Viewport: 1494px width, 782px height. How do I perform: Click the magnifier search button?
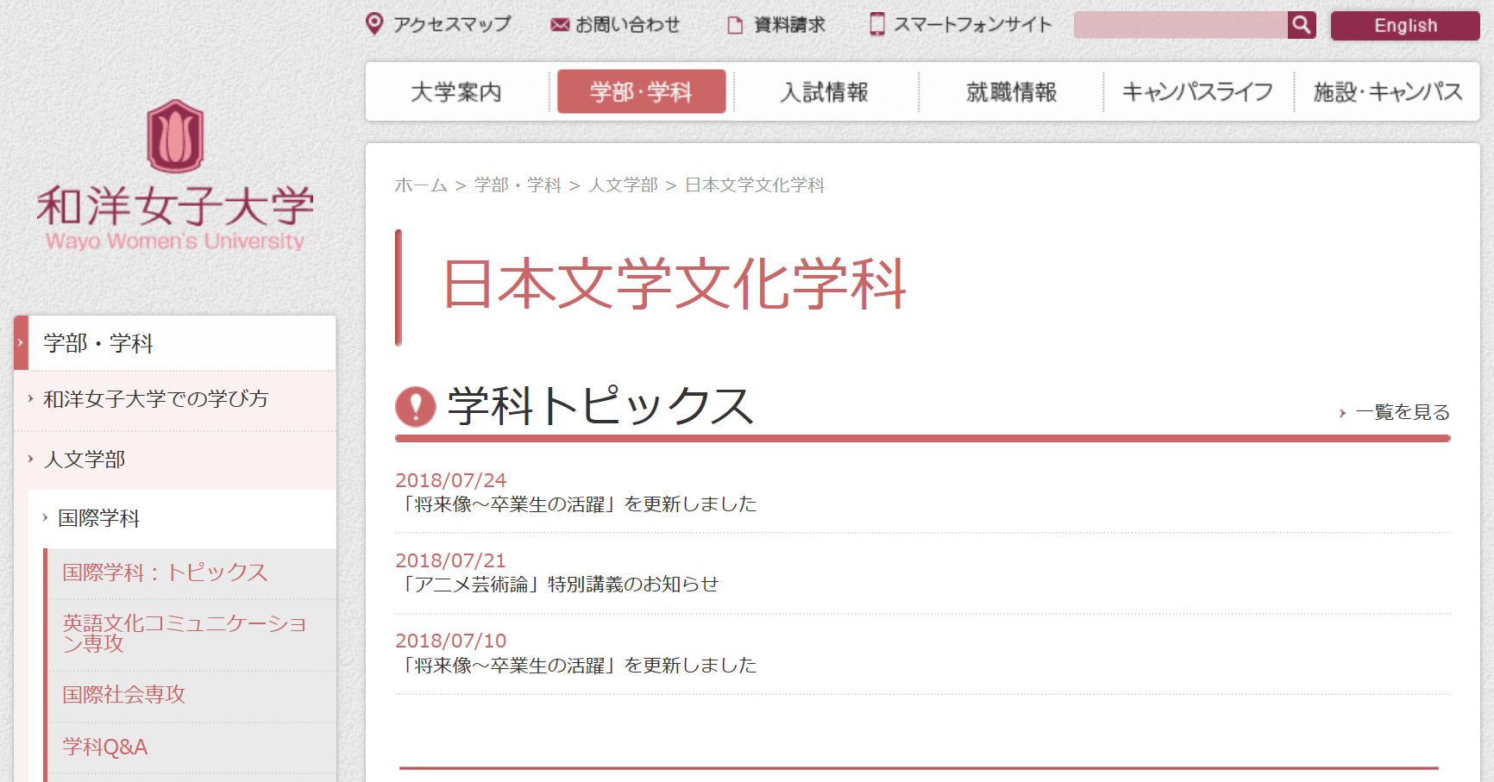pyautogui.click(x=1302, y=25)
